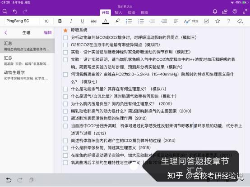Viewport: 250px width, 187px height.
Task: Open the font size 10 selector
Action: [46, 21]
